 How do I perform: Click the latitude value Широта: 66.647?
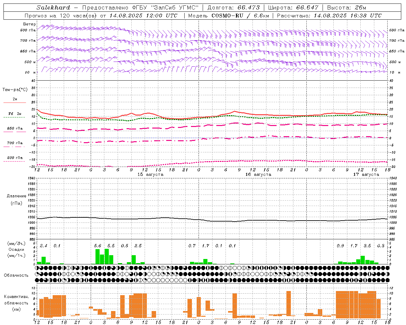click(x=293, y=8)
